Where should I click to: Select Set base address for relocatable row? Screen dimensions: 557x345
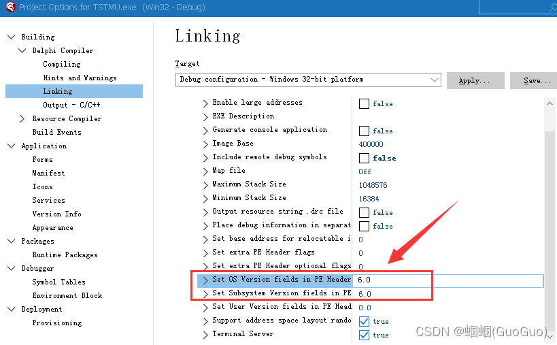[x=282, y=239]
